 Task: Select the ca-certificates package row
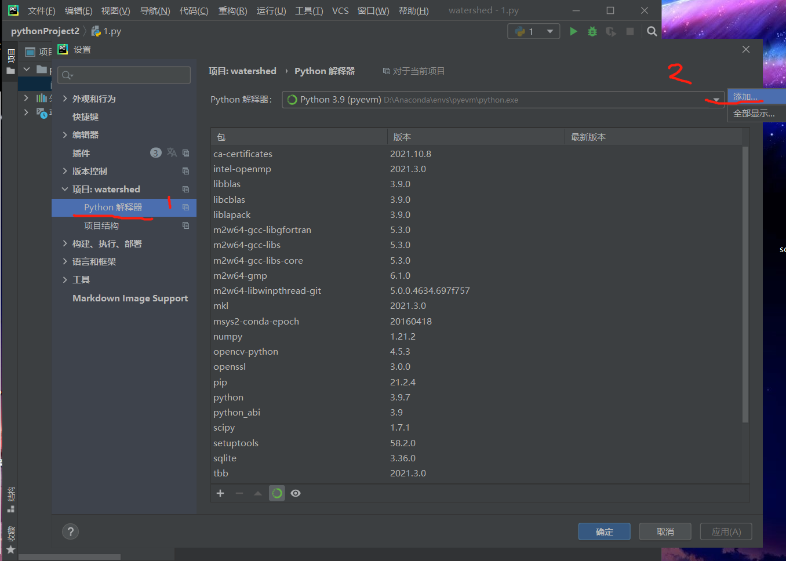point(476,154)
